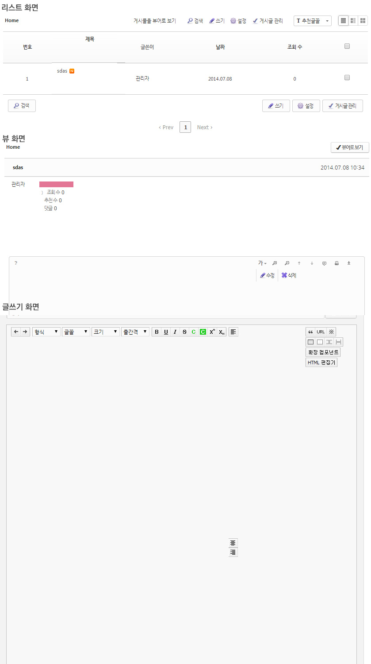Check the header select-all checkbox in the list

(x=347, y=46)
